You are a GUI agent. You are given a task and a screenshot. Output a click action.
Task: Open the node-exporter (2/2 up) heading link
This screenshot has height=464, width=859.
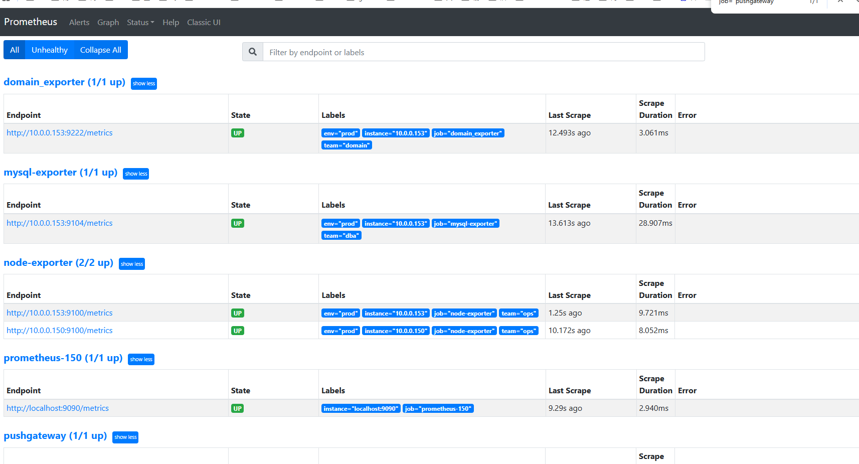click(x=58, y=263)
